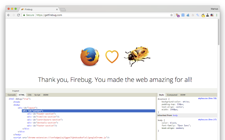Click the #content selector in Style panel
Screen dimensions: 225x140
163,99
